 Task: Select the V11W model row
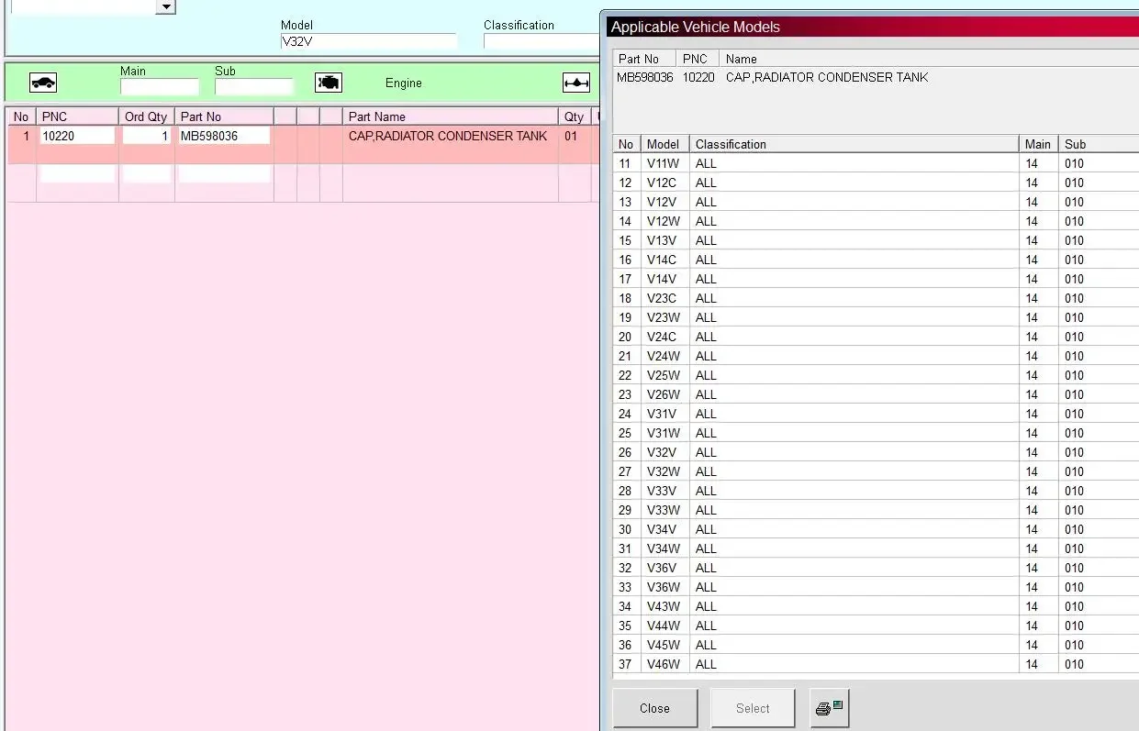tap(876, 163)
